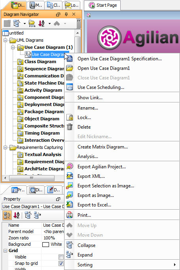Collapse the Use Case Diagram (1) node

[13, 47]
